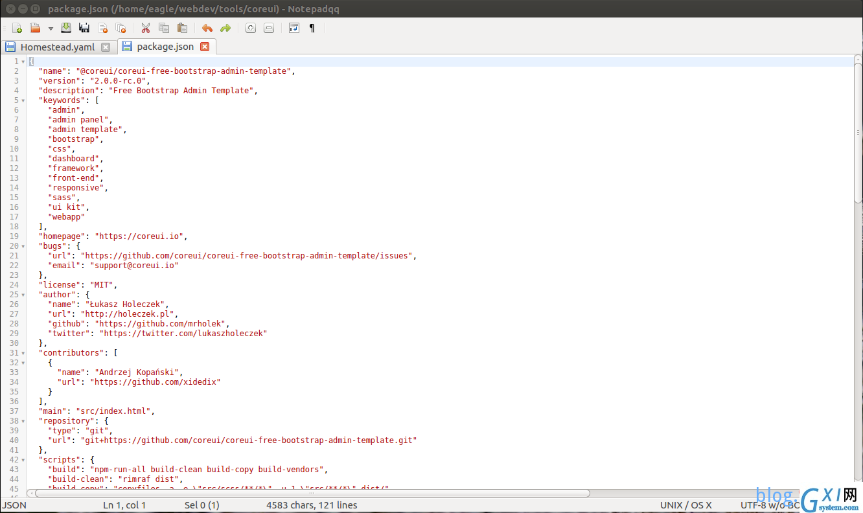863x513 pixels.
Task: Open the recent files dropdown arrow
Action: coord(51,28)
